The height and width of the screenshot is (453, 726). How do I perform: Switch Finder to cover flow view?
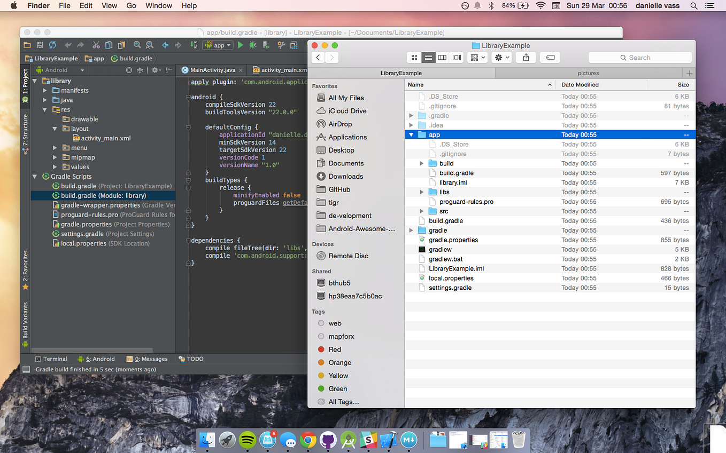pyautogui.click(x=455, y=57)
